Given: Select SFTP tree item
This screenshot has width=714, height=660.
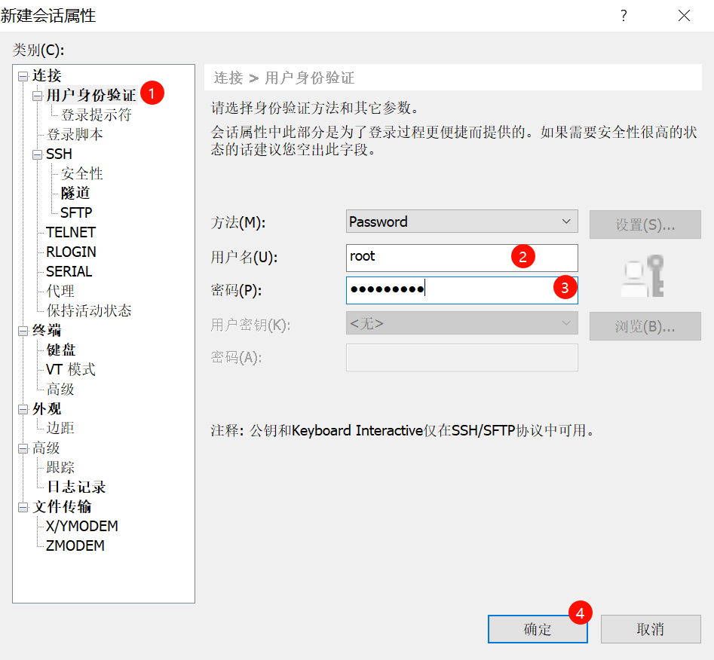Looking at the screenshot, I should pos(76,212).
